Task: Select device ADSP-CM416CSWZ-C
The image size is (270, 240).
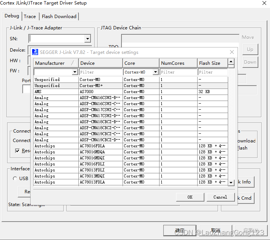Action: pyautogui.click(x=130, y=104)
